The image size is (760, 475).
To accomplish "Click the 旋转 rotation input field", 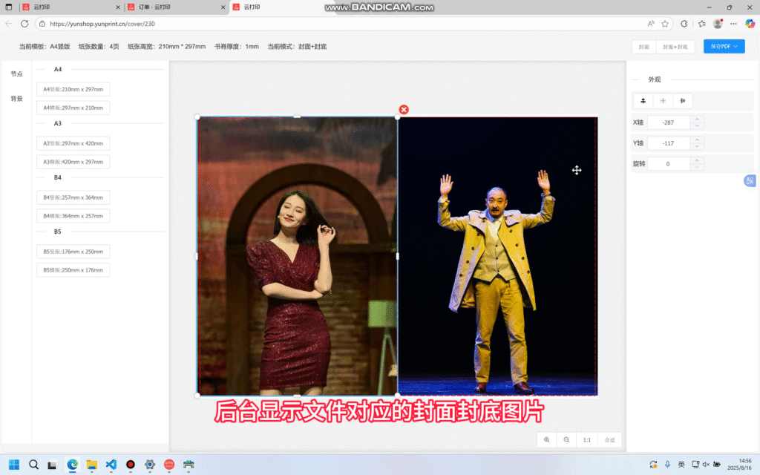I will coord(669,164).
